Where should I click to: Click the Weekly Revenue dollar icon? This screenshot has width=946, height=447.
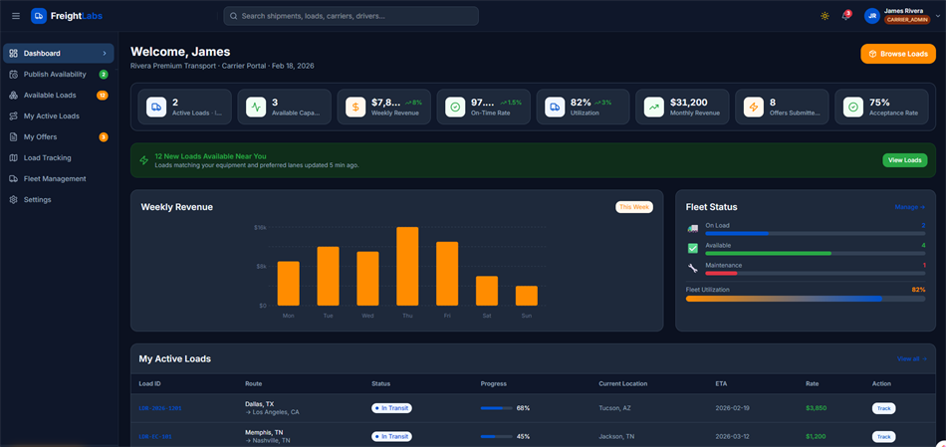355,107
